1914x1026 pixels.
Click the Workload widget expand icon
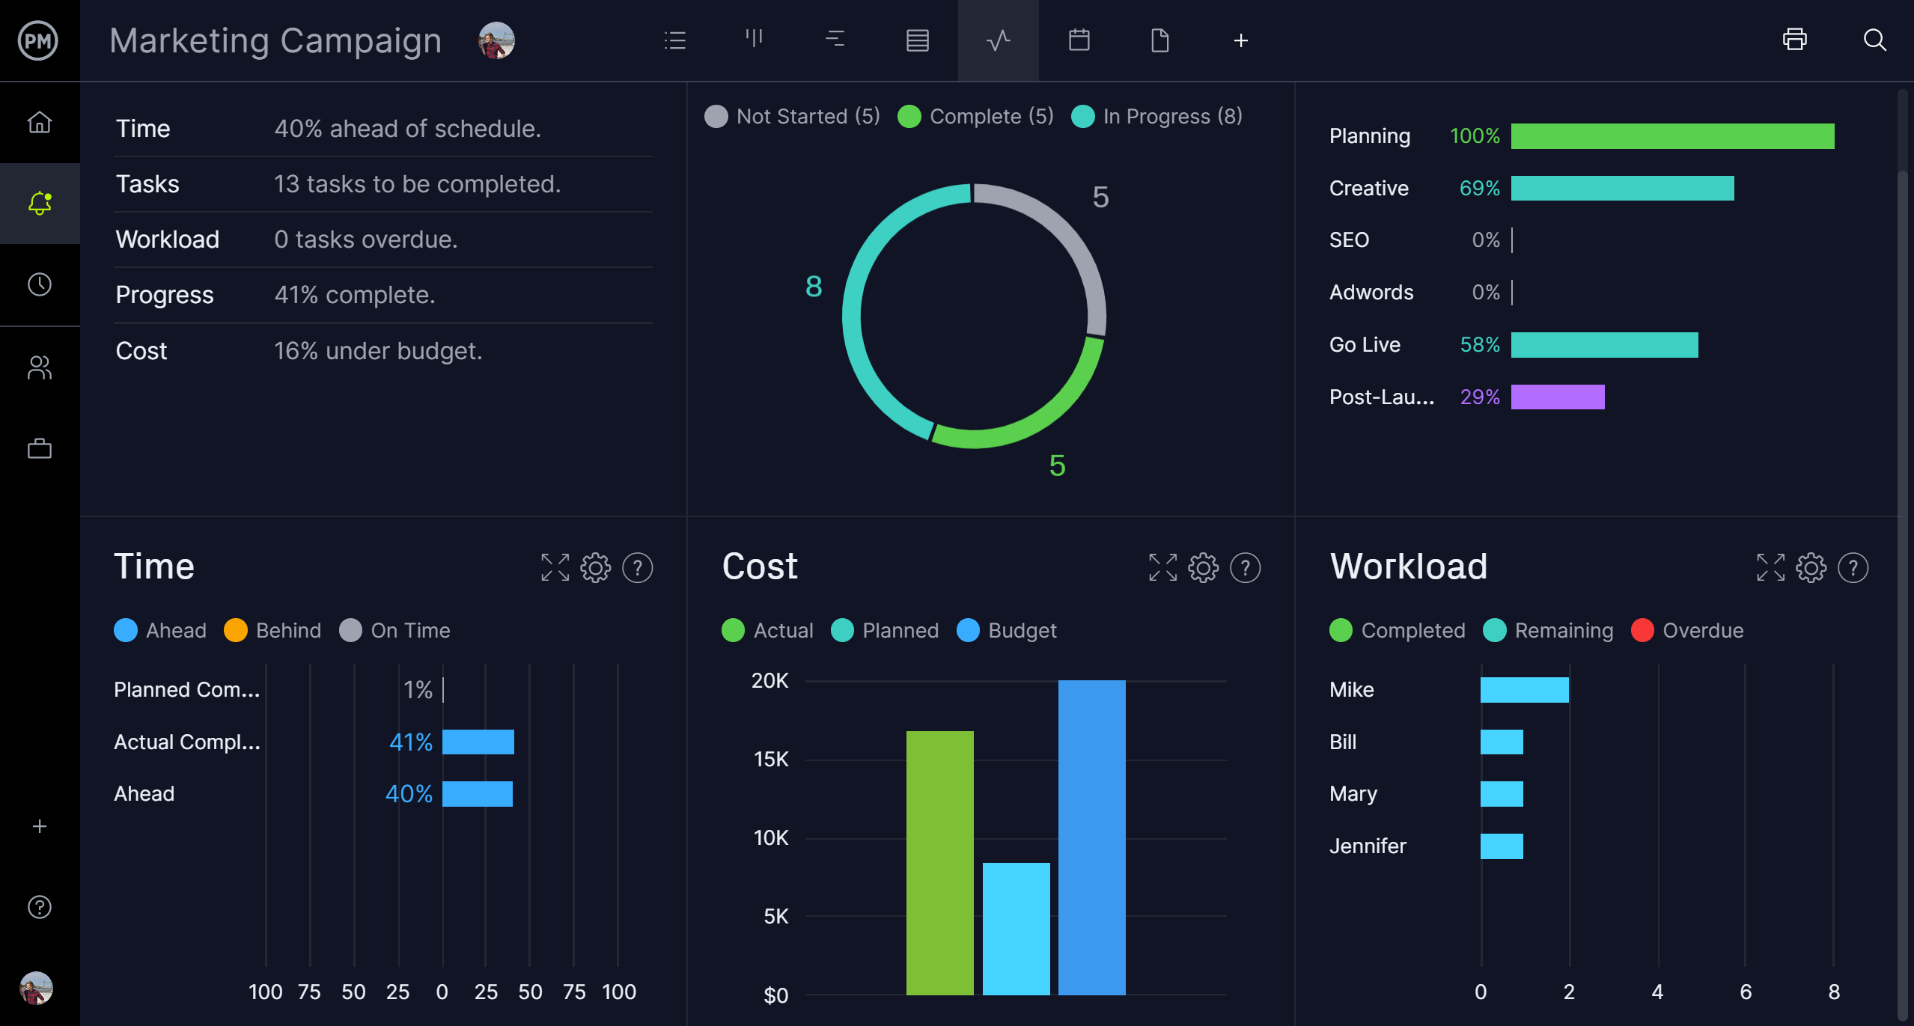coord(1770,568)
